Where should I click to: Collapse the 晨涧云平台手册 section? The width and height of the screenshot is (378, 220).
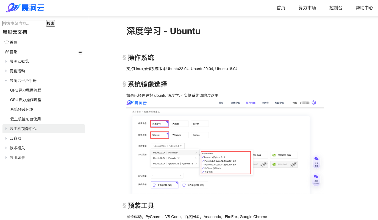(6, 81)
